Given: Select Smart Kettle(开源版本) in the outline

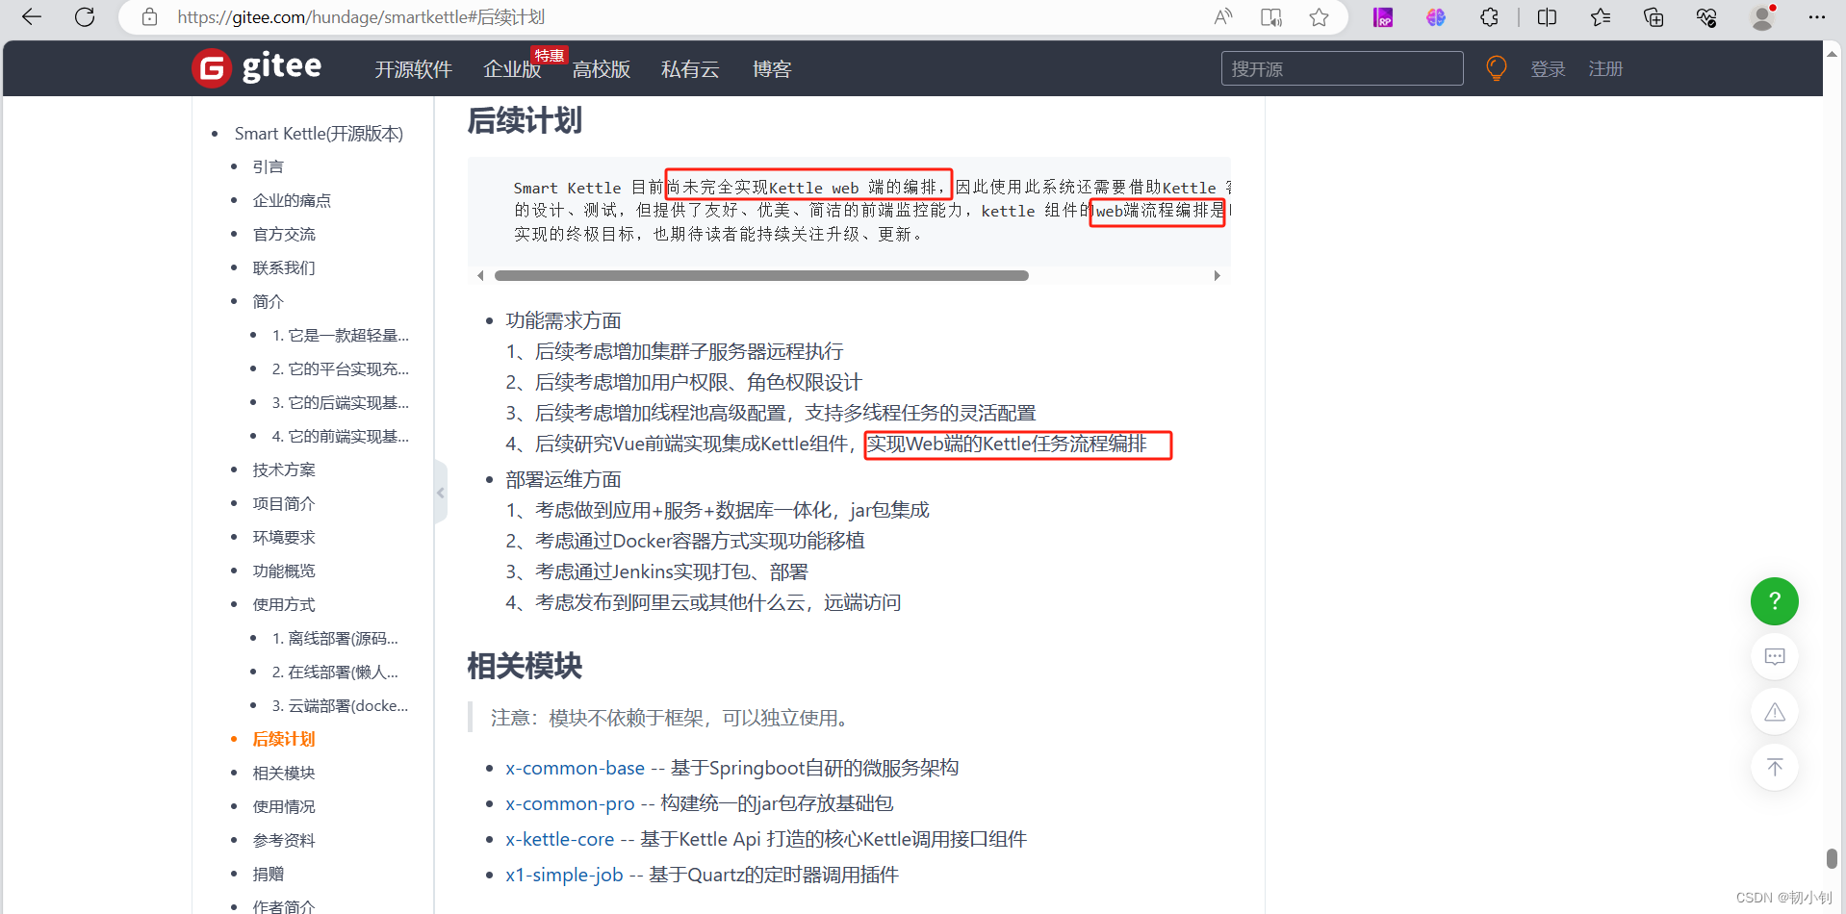Looking at the screenshot, I should click(319, 134).
